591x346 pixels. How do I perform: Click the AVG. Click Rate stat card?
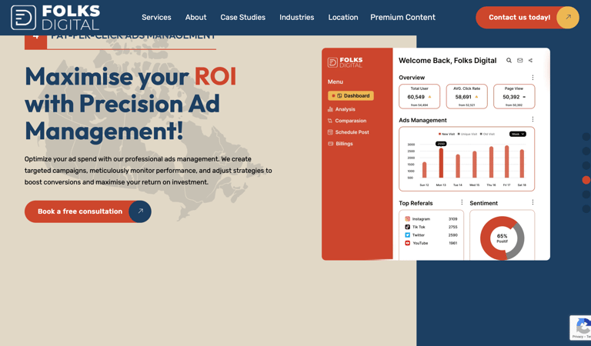click(466, 96)
